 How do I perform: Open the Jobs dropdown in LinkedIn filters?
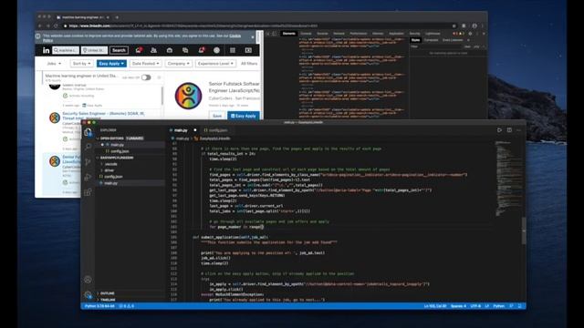54,64
